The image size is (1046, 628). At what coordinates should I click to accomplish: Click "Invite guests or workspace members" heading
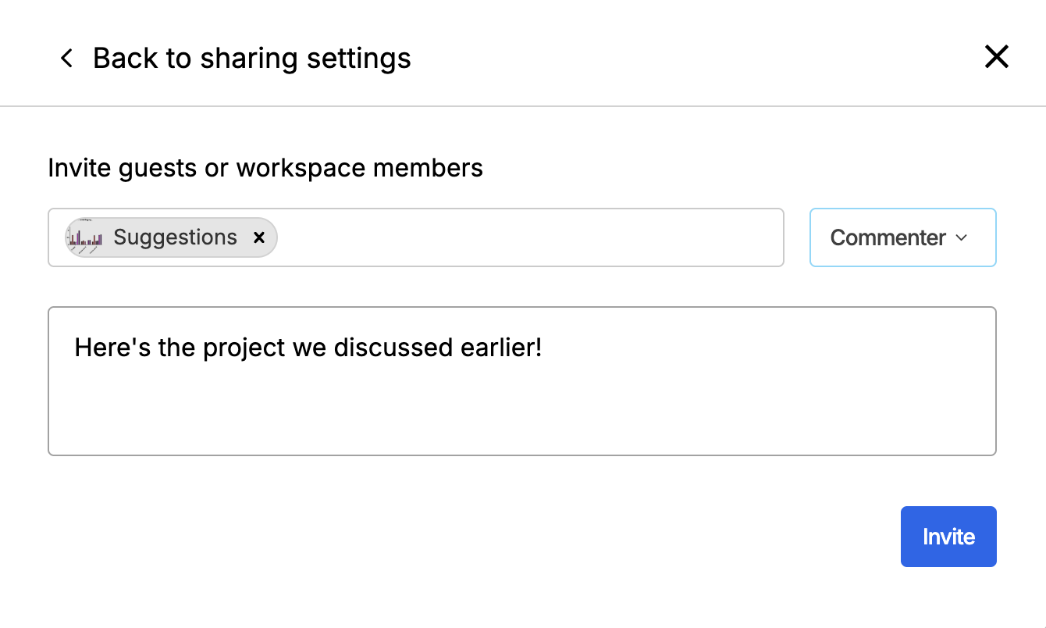[265, 168]
